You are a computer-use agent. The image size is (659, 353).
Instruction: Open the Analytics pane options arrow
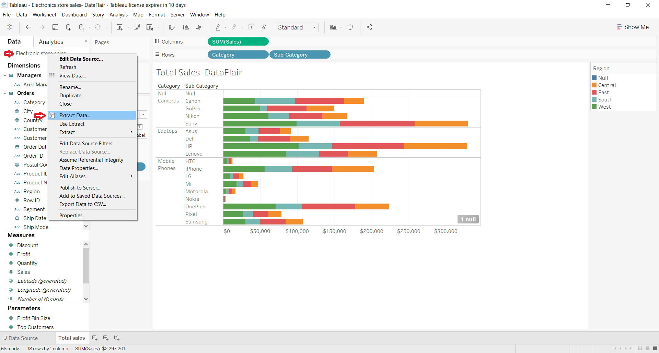point(86,41)
